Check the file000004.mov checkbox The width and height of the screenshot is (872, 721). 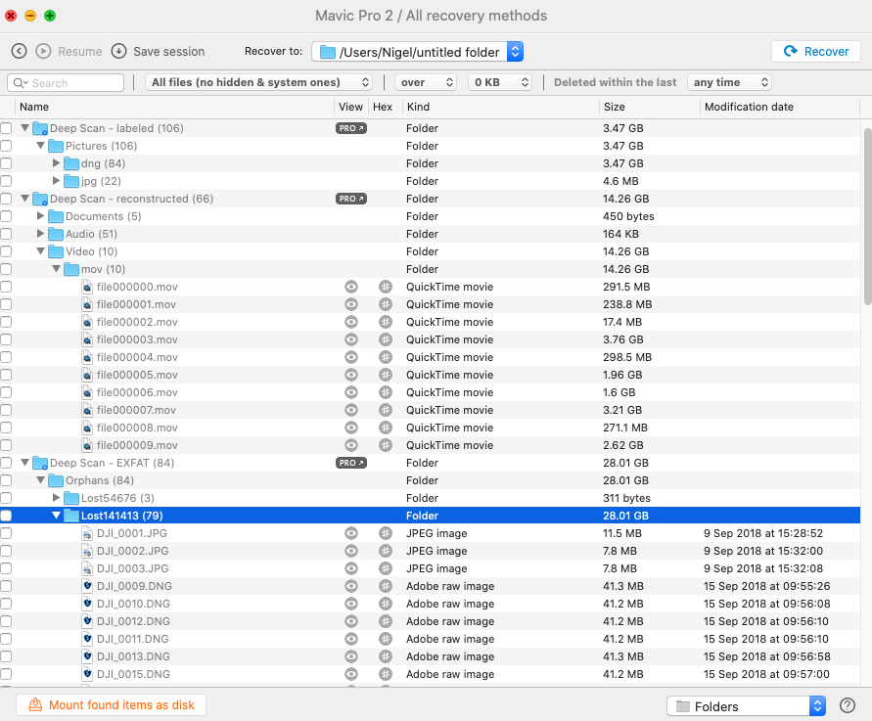point(6,357)
